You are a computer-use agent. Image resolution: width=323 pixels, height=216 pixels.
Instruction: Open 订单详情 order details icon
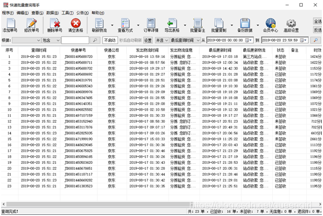tap(151, 23)
